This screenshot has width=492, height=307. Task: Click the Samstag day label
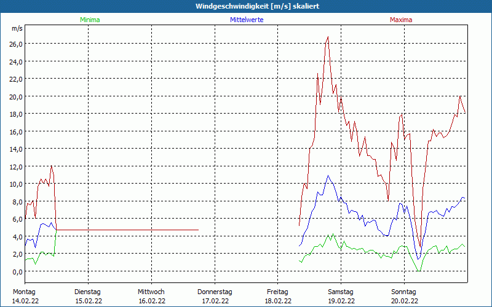(x=341, y=292)
